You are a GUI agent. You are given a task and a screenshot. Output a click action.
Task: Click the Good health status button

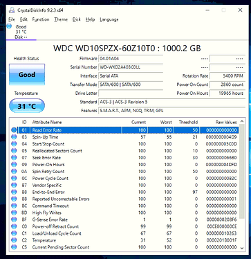click(27, 75)
